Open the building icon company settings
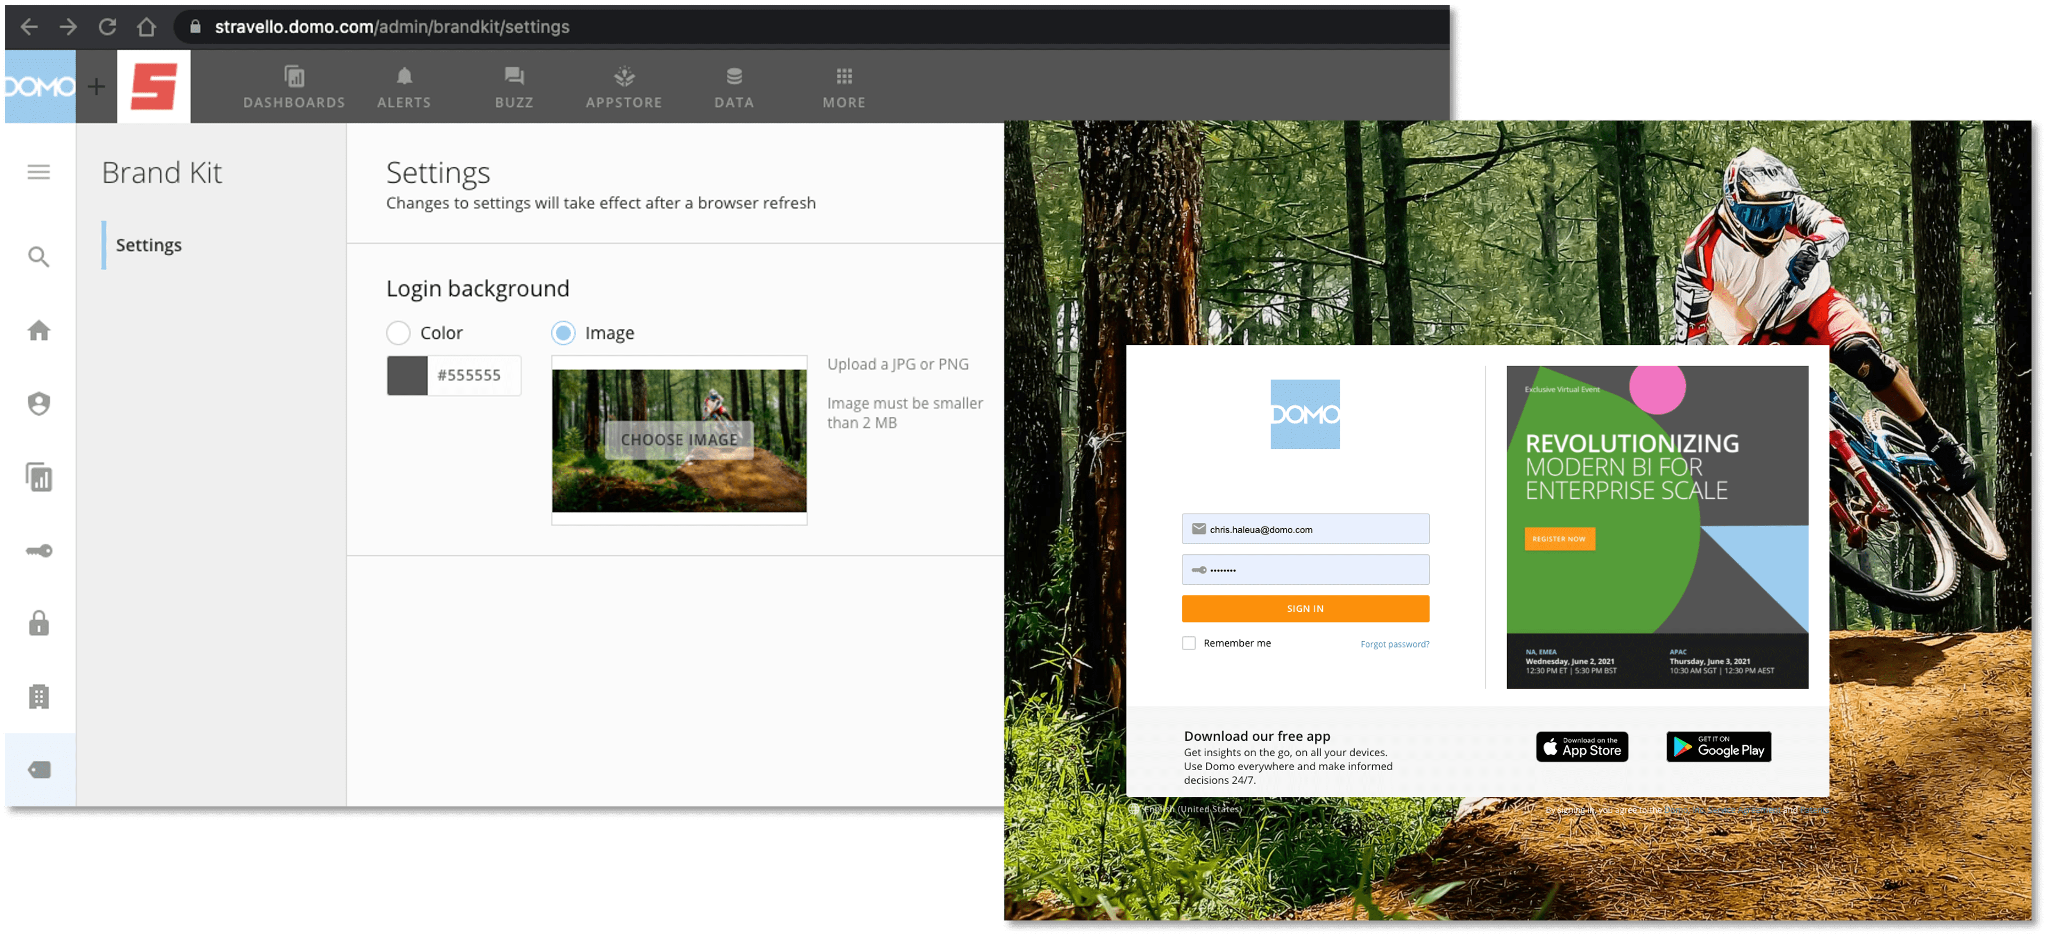 (38, 697)
